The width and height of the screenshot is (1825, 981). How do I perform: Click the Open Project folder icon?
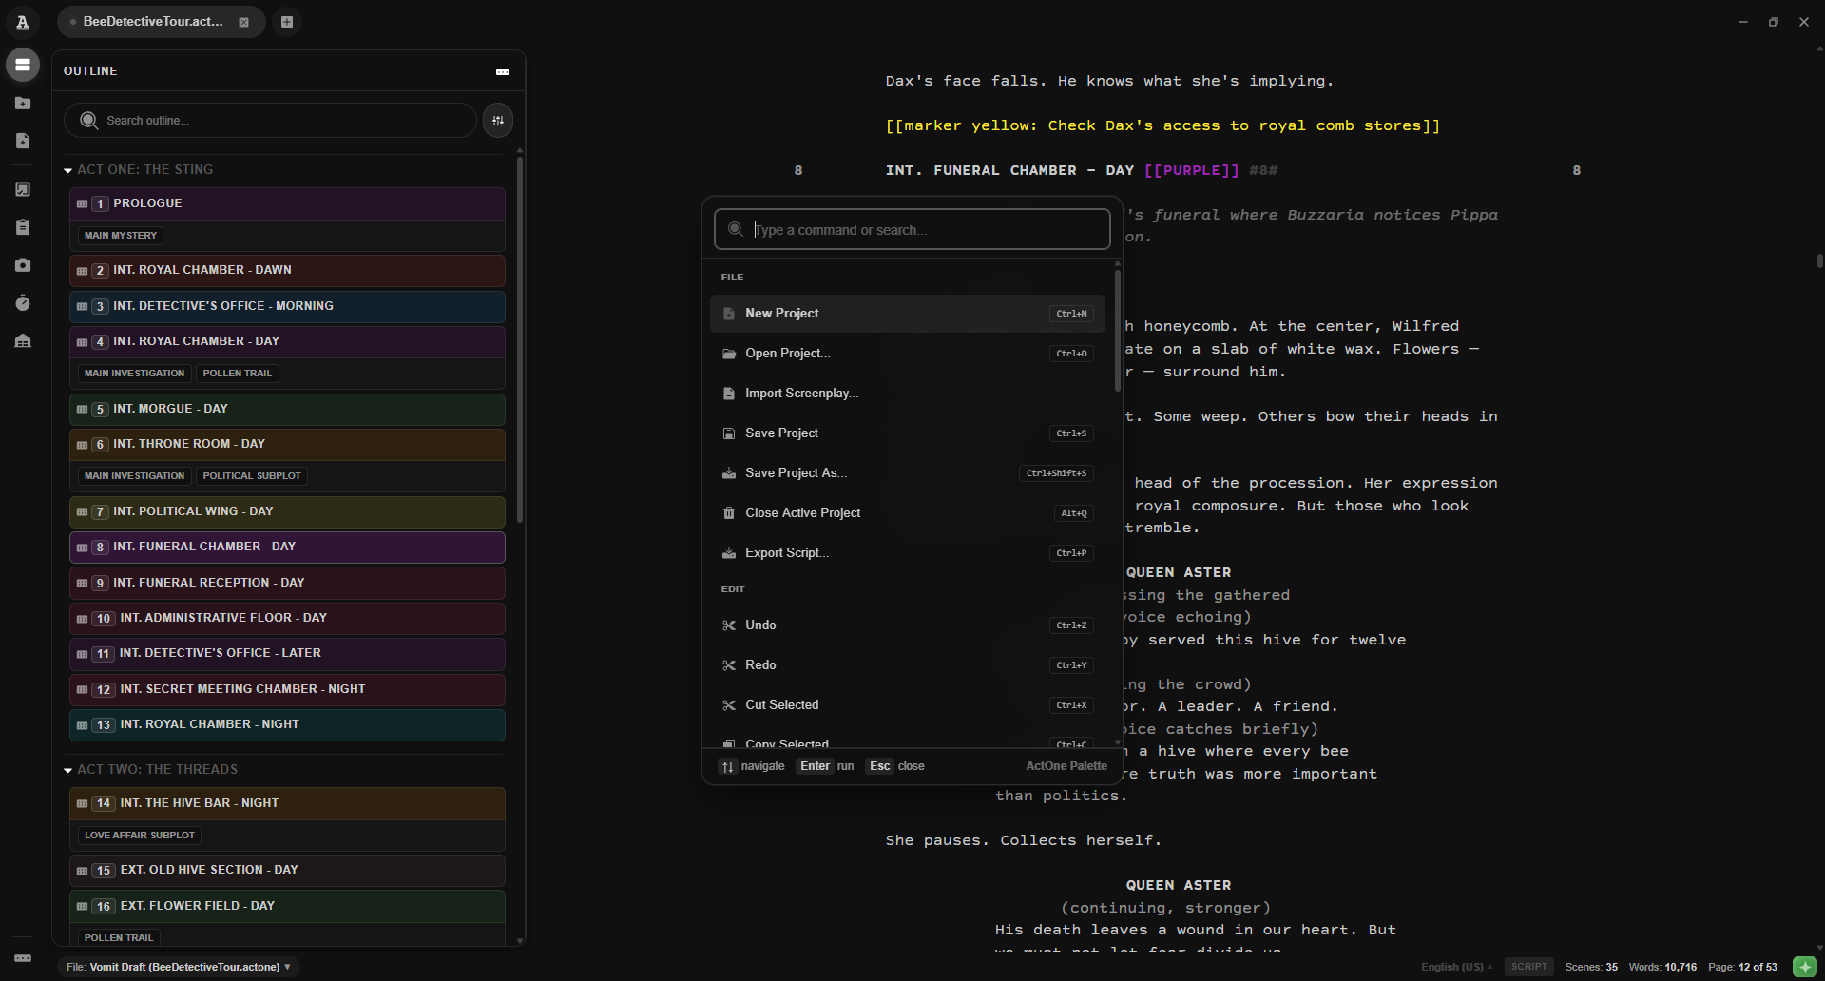click(x=729, y=354)
